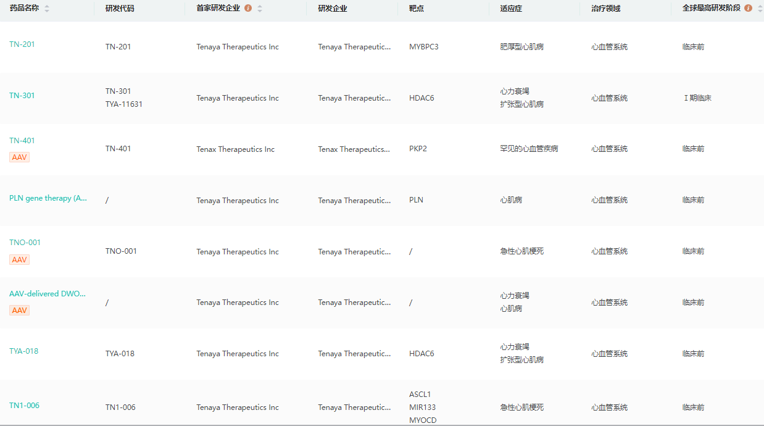Click 肥厚型心肌病 indication
This screenshot has width=764, height=426.
(x=522, y=47)
